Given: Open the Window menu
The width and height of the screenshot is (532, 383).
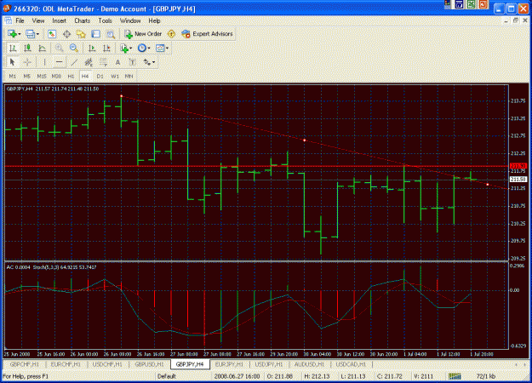Looking at the screenshot, I should (x=130, y=20).
